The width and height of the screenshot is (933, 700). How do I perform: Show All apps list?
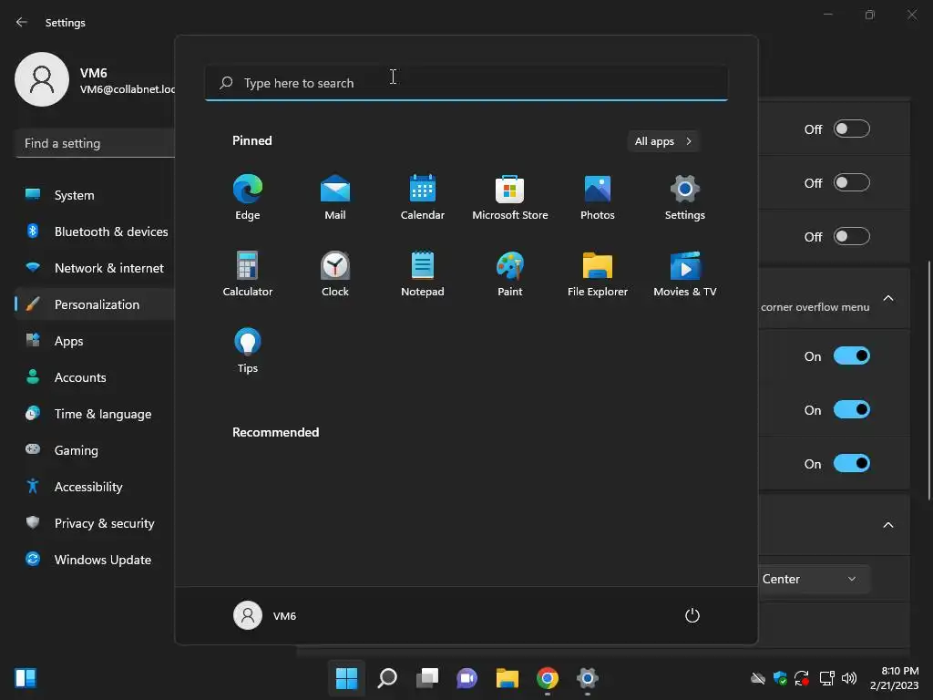663,141
